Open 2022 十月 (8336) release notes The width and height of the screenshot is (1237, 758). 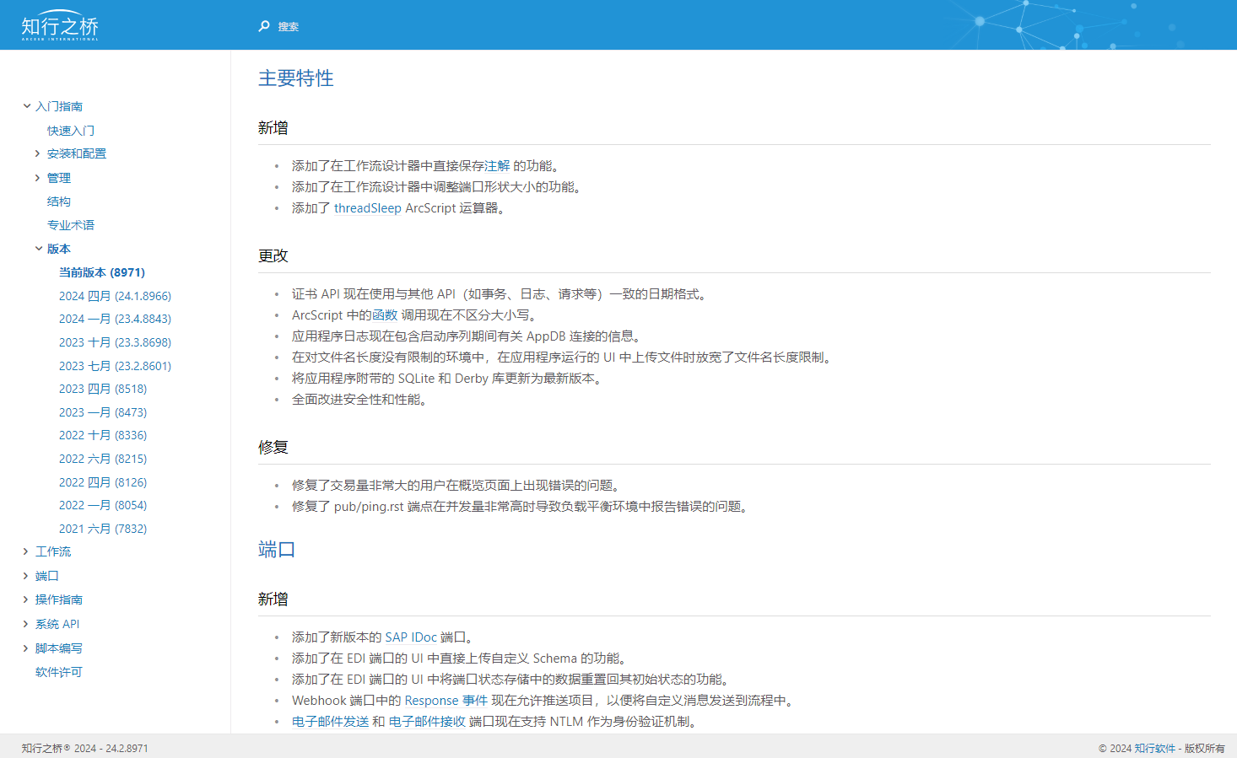point(103,435)
